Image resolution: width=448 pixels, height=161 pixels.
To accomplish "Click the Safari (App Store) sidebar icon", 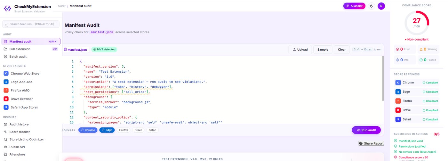I will pos(6,107).
